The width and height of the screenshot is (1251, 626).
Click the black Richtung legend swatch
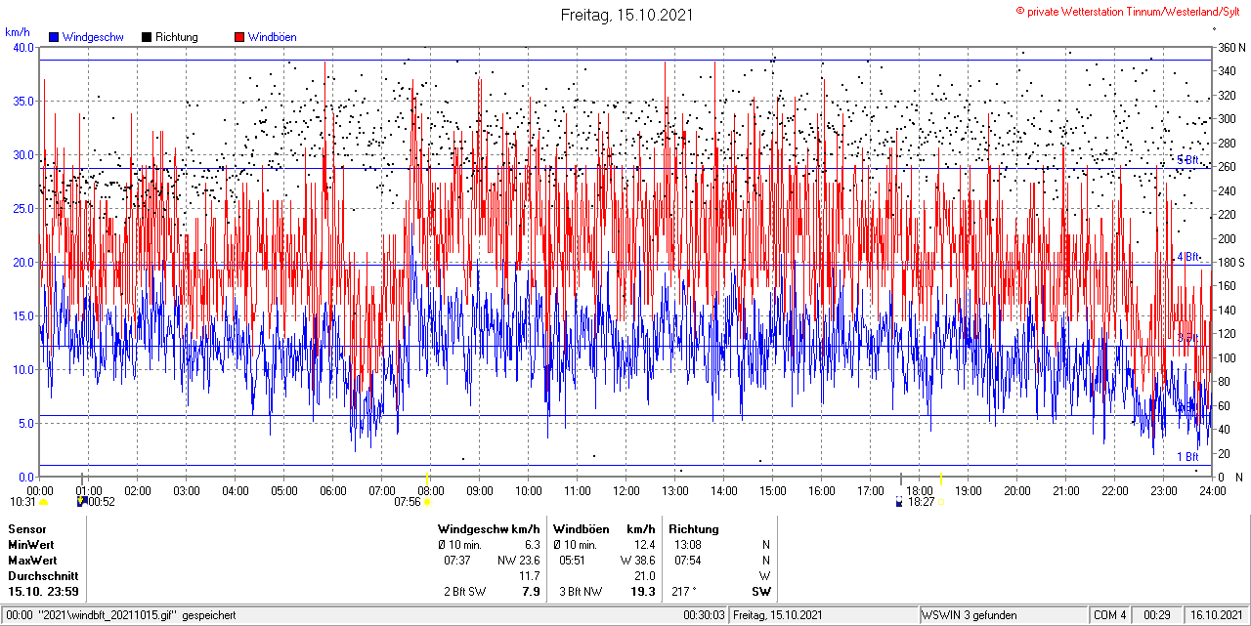click(x=147, y=37)
